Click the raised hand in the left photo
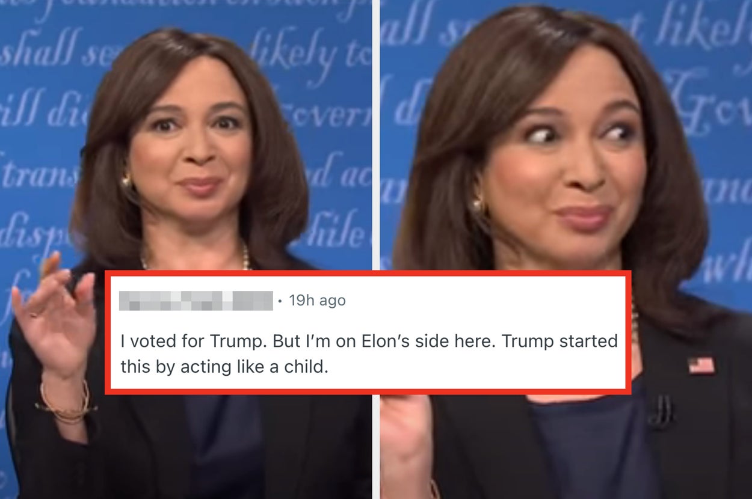This screenshot has width=752, height=499. [53, 313]
